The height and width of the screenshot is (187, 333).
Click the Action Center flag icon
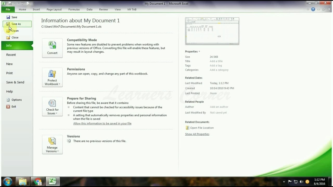click(290, 182)
